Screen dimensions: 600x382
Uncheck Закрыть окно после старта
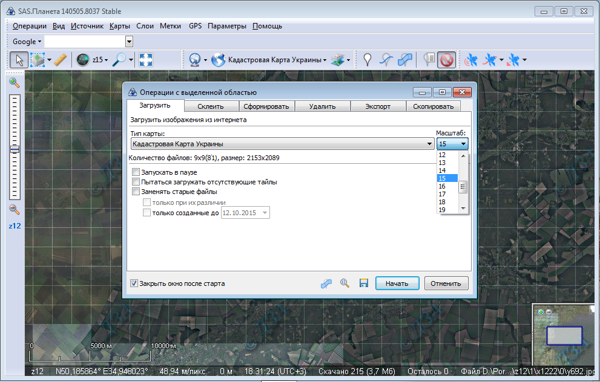click(x=134, y=283)
